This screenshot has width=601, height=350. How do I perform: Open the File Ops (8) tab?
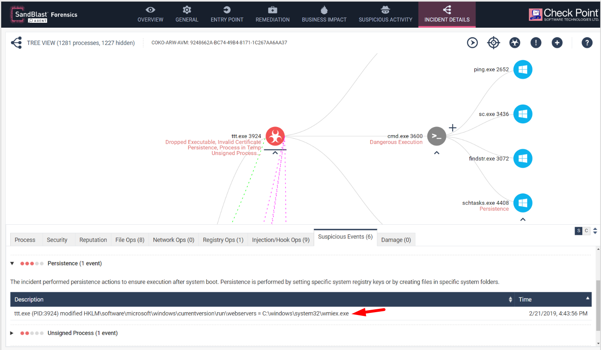point(130,240)
